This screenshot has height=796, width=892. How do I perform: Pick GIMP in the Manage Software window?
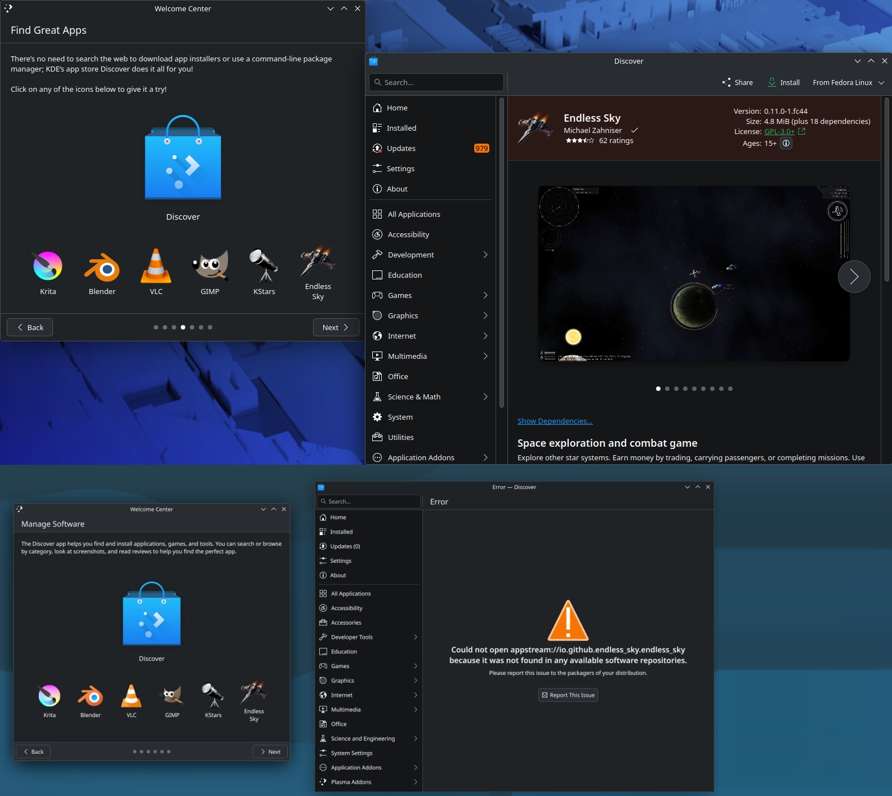click(172, 696)
